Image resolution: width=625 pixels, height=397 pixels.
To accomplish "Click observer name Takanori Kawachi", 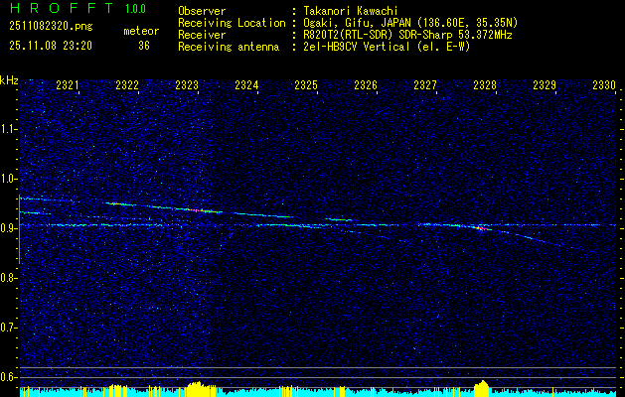I will pyautogui.click(x=351, y=11).
